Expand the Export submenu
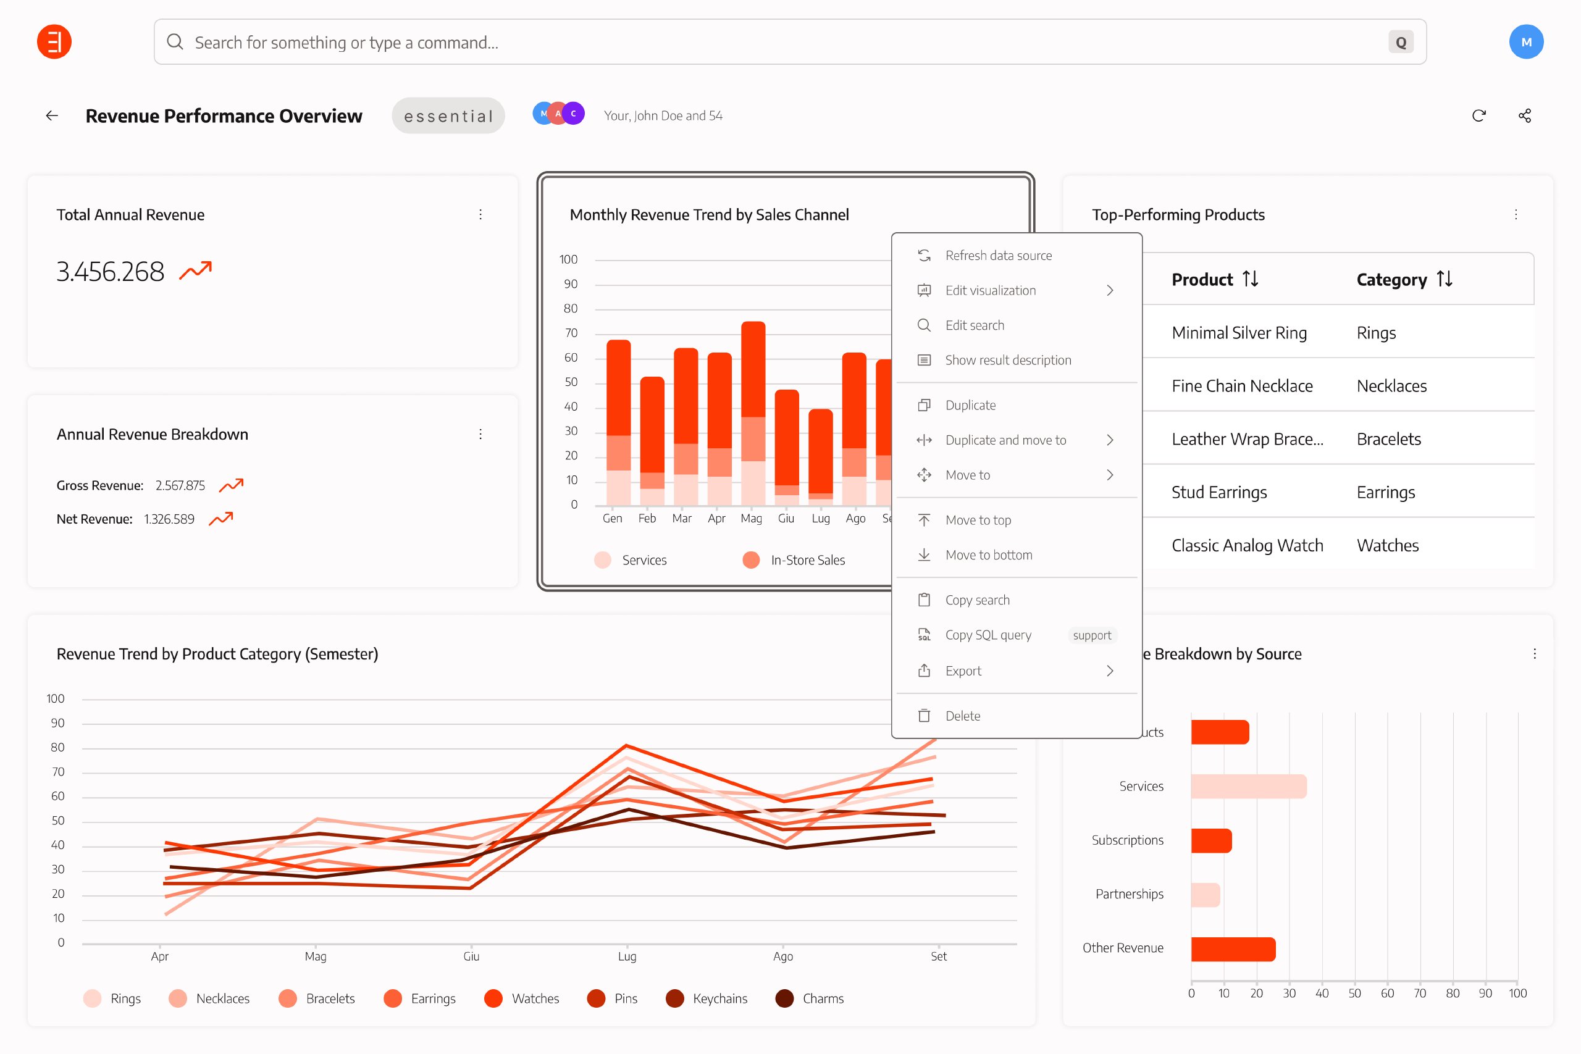The image size is (1581, 1054). pyautogui.click(x=964, y=670)
